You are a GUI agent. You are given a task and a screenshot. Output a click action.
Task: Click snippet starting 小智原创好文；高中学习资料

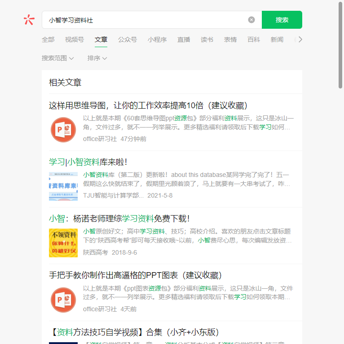187,236
